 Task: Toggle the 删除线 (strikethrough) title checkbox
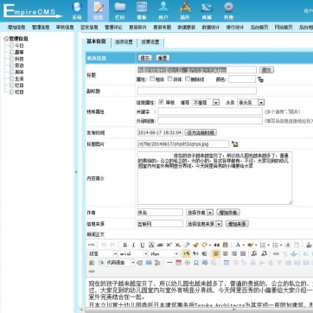tap(188, 79)
